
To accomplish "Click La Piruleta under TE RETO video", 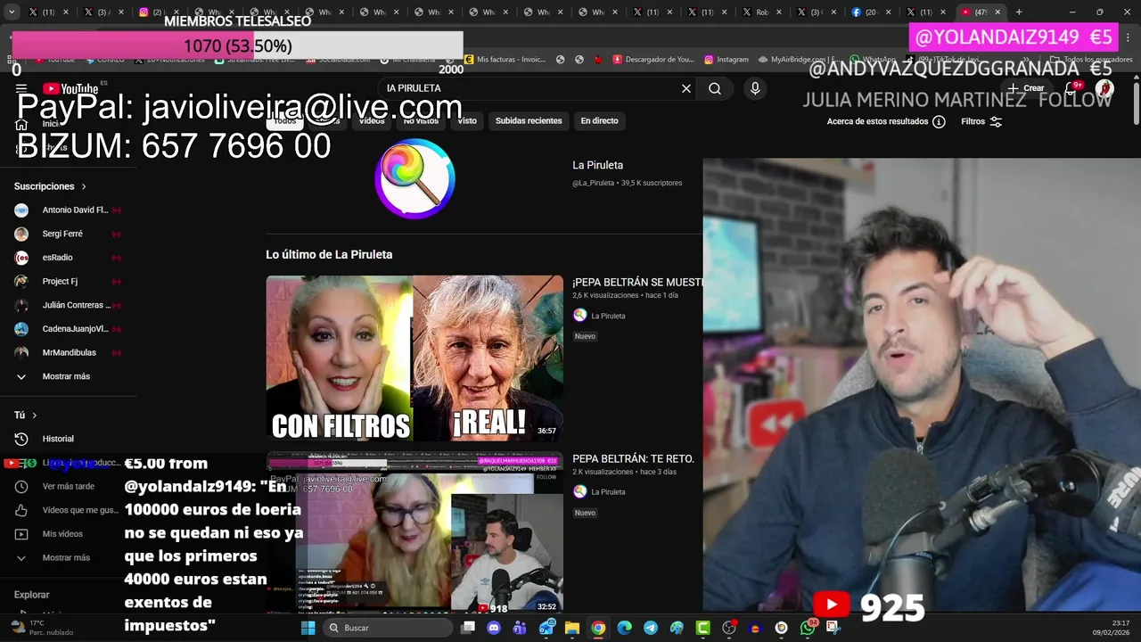I will [608, 491].
